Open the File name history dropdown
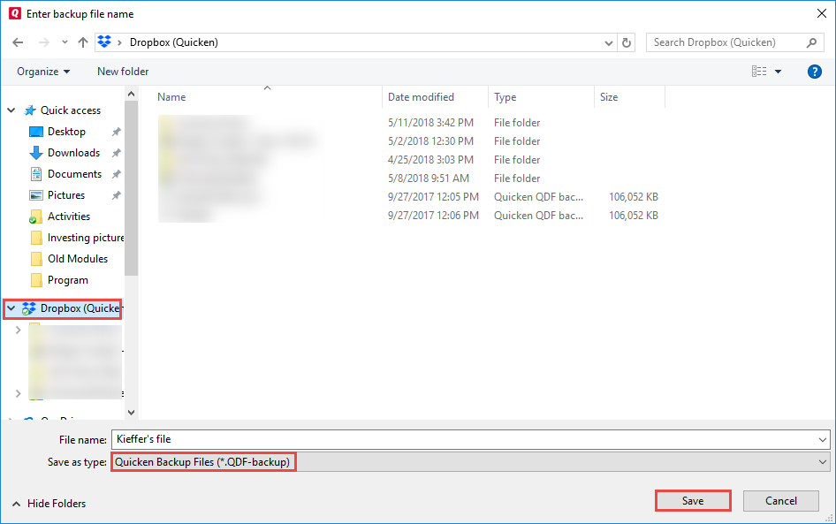Image resolution: width=836 pixels, height=524 pixels. click(x=823, y=439)
